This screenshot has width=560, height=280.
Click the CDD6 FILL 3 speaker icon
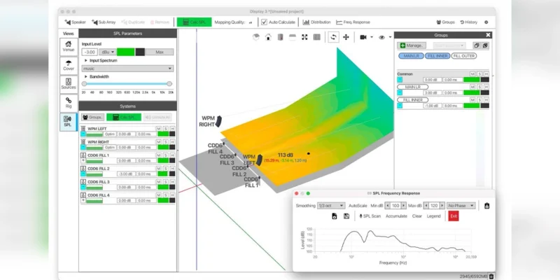tap(83, 182)
